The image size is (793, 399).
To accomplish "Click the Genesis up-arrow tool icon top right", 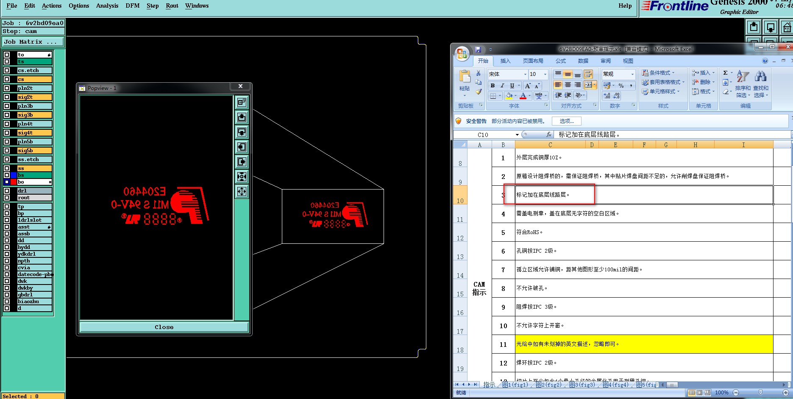I will click(x=754, y=28).
